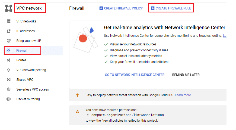Open the Cloud IDS Learn more link
236x130 pixels.
pos(183,95)
